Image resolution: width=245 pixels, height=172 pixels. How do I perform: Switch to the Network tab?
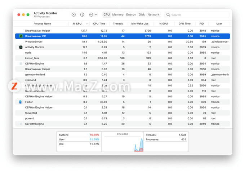pyautogui.click(x=153, y=14)
